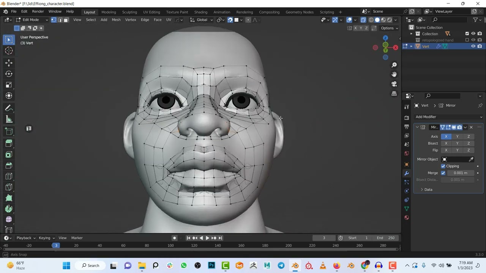Image resolution: width=486 pixels, height=273 pixels.
Task: Collapse the Mirror modifier panel
Action: (x=417, y=127)
